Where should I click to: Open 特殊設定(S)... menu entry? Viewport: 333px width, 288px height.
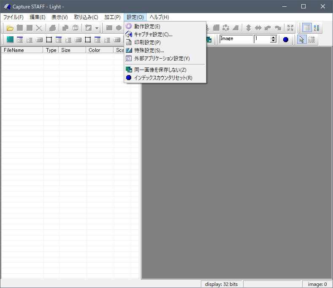[165, 51]
